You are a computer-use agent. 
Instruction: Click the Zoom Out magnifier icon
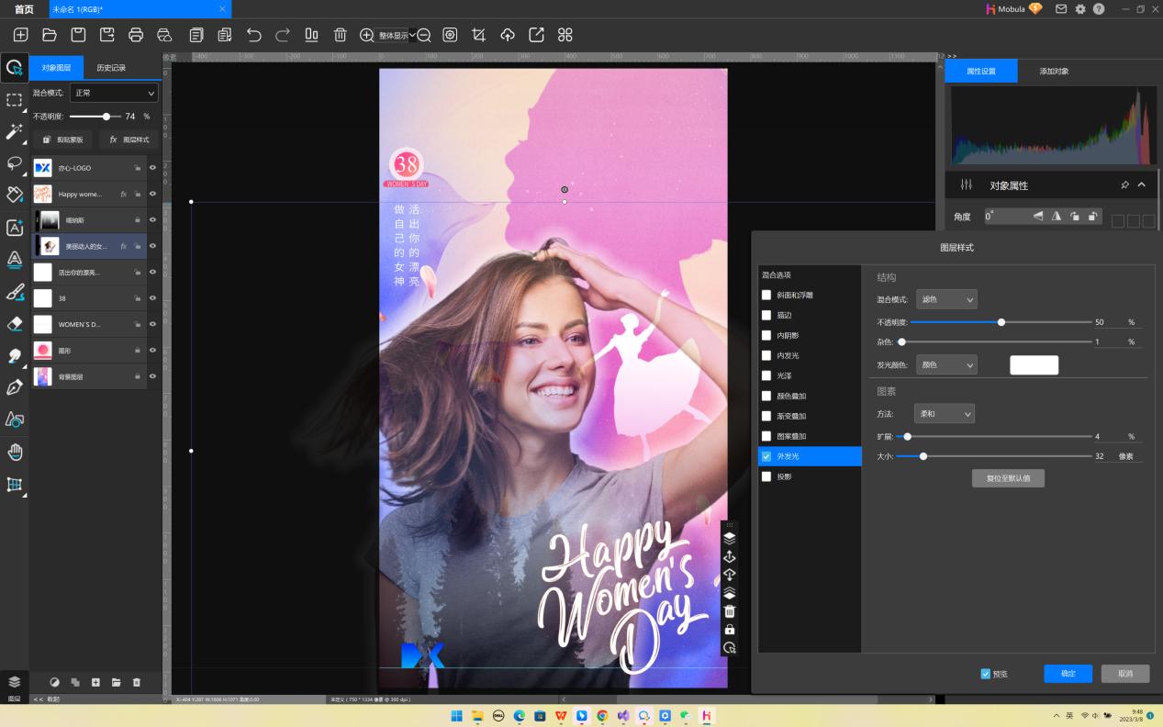(423, 35)
